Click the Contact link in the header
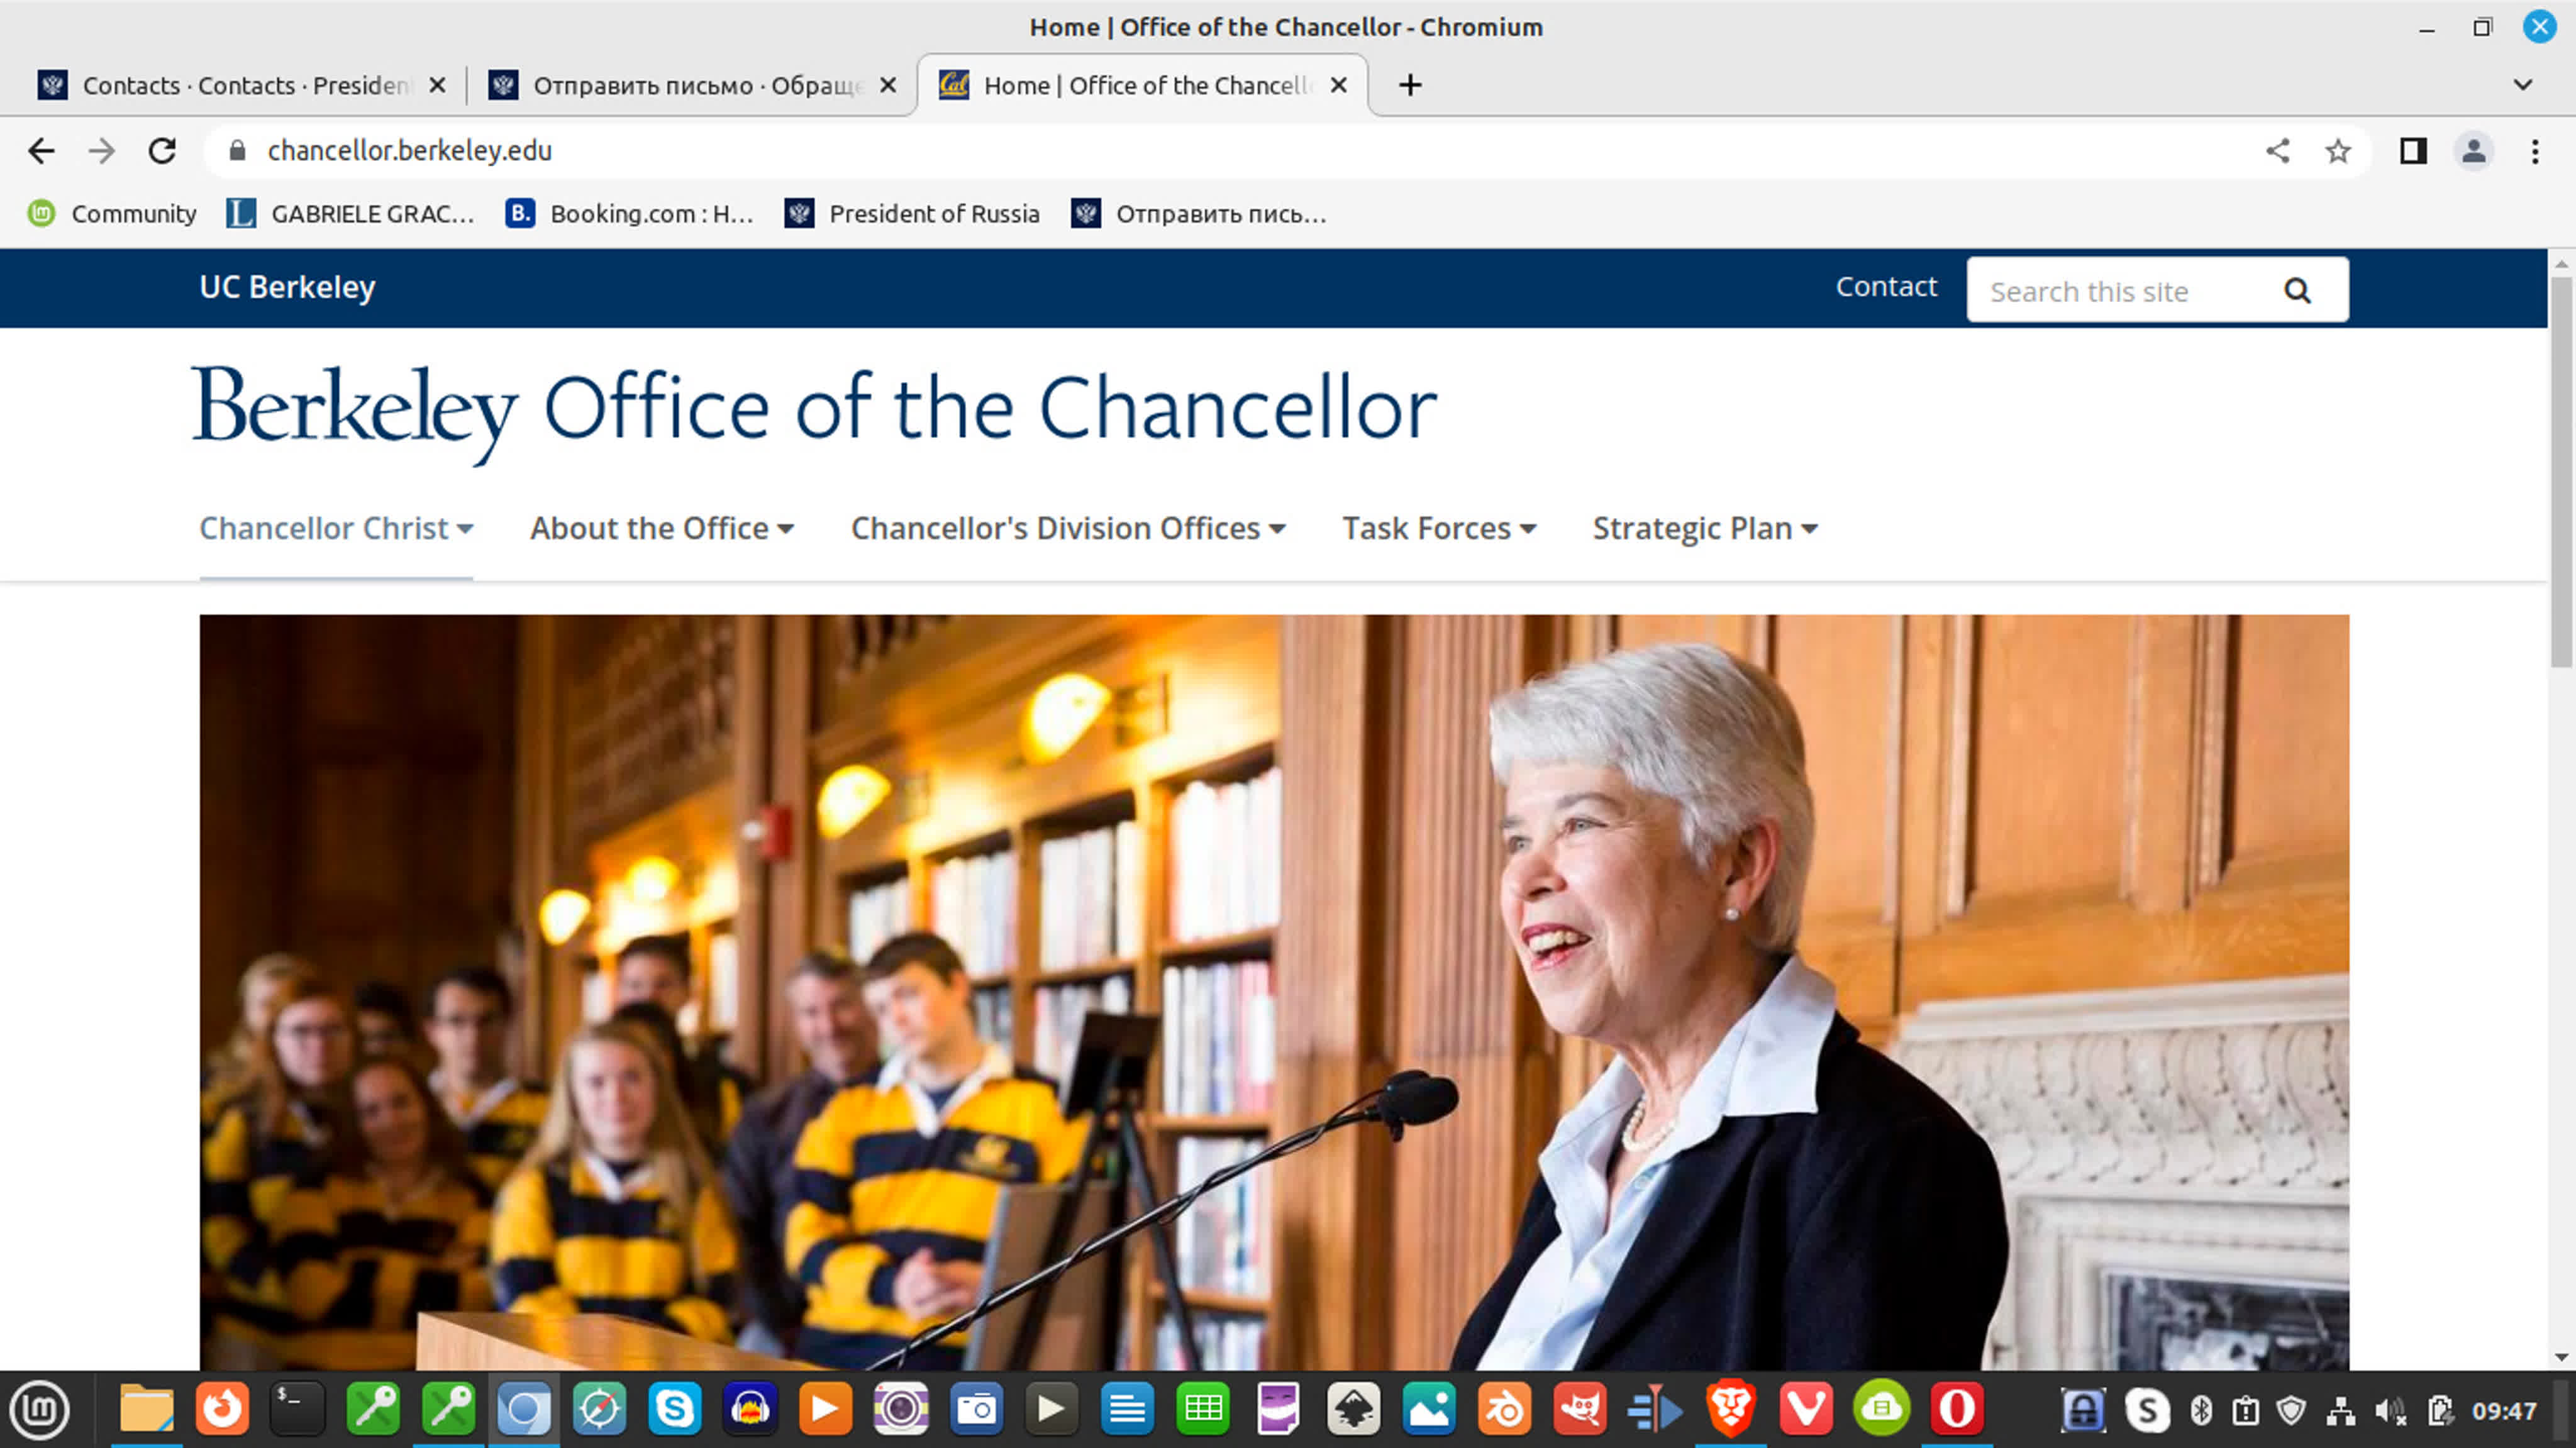 pyautogui.click(x=1885, y=287)
